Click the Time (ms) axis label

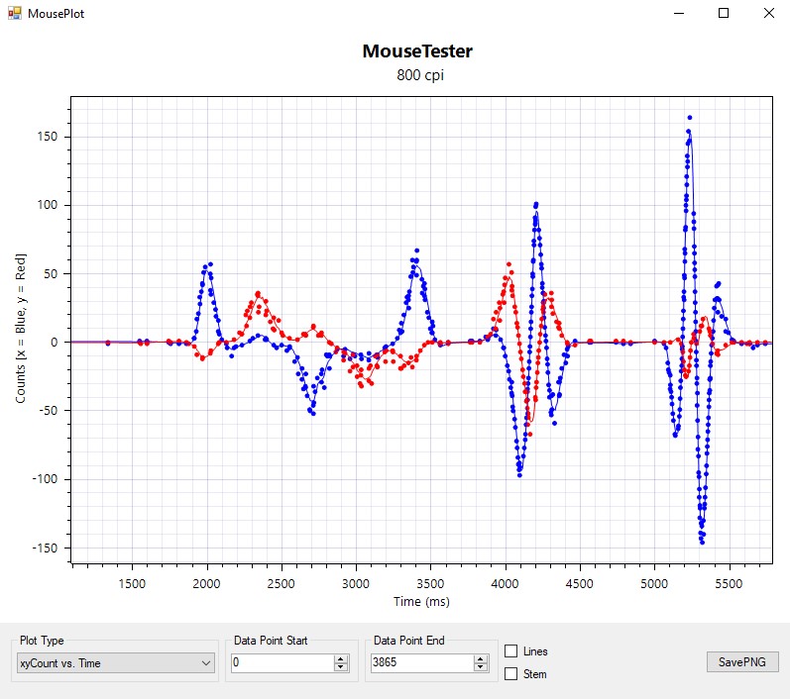click(x=419, y=601)
